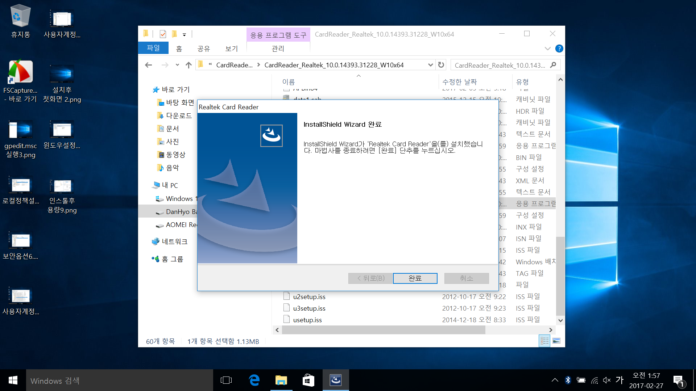This screenshot has width=696, height=391.
Task: Click the disabled 뒤로(B) button
Action: (x=370, y=278)
